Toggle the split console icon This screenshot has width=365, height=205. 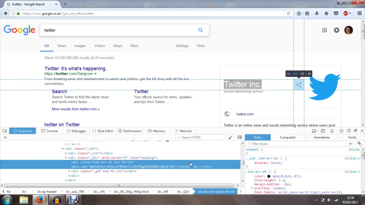pyautogui.click(x=323, y=131)
